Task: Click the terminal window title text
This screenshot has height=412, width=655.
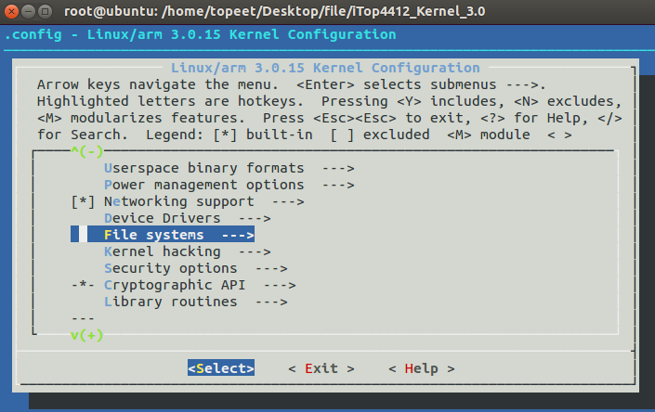Action: (x=274, y=11)
